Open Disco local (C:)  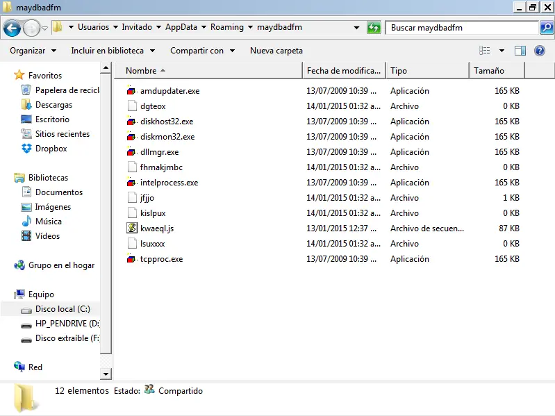click(x=63, y=309)
